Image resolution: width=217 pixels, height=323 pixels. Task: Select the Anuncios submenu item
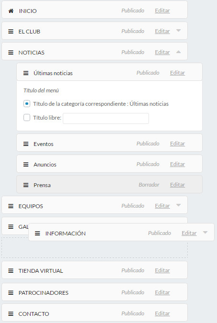[x=109, y=164]
